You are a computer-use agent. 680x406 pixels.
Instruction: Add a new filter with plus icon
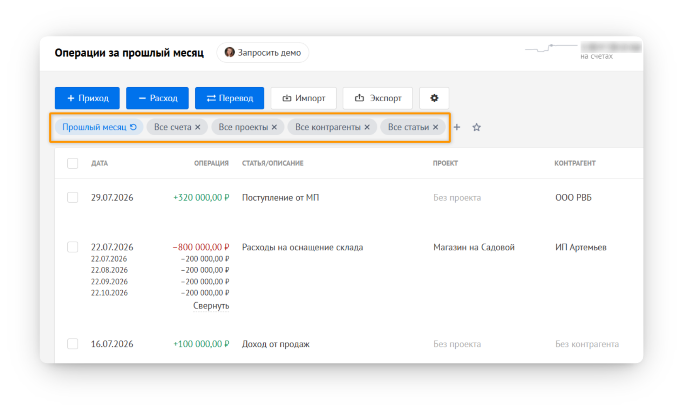[457, 127]
